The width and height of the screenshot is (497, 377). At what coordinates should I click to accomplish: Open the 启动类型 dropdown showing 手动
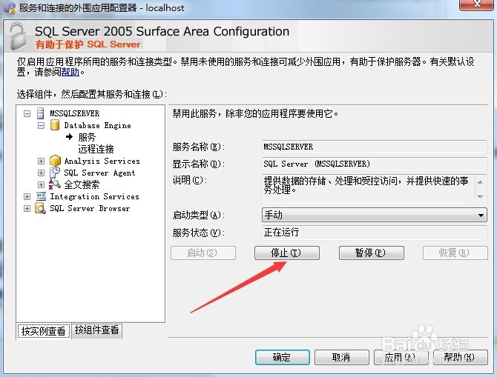(x=375, y=215)
